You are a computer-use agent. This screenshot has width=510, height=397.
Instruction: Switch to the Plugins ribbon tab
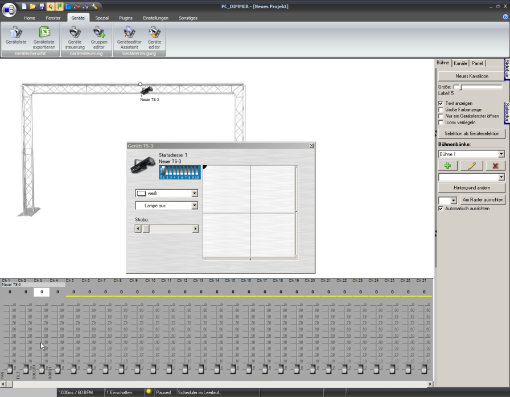126,18
